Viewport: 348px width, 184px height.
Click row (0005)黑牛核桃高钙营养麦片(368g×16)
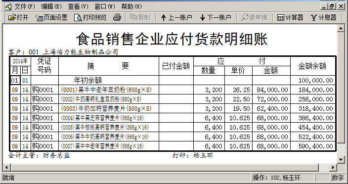[173, 127]
